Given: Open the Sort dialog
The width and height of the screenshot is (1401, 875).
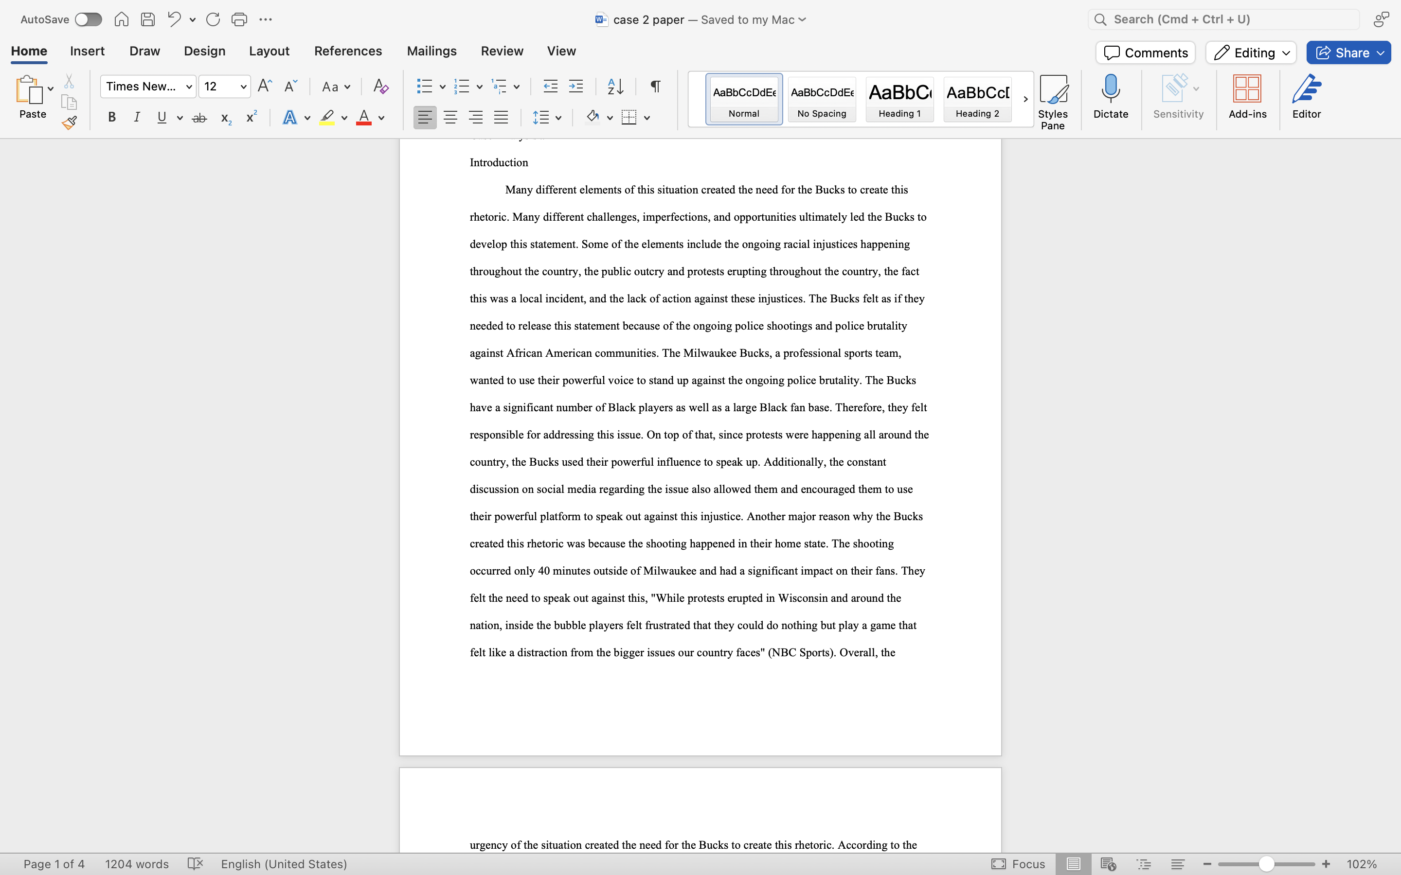Looking at the screenshot, I should tap(615, 86).
